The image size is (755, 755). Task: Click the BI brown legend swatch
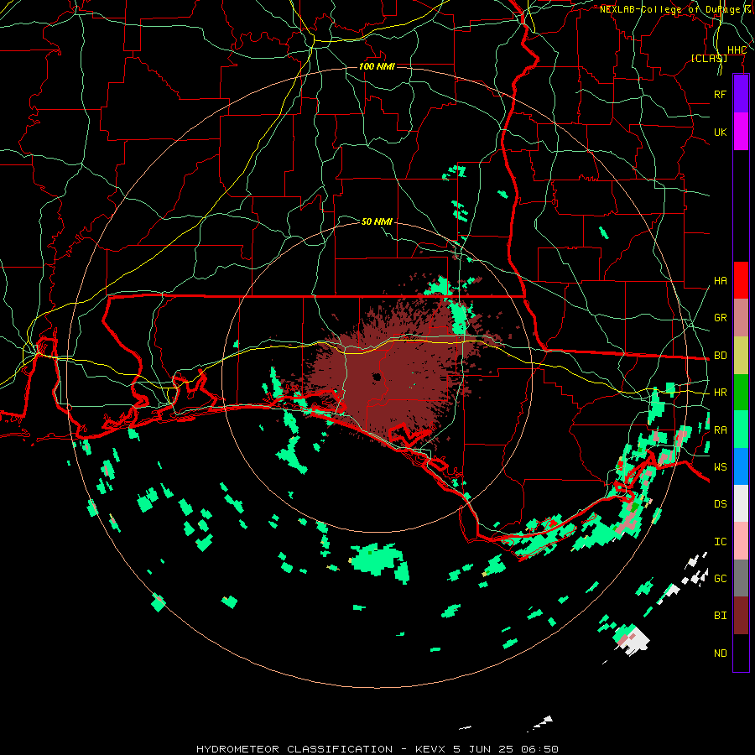(741, 616)
